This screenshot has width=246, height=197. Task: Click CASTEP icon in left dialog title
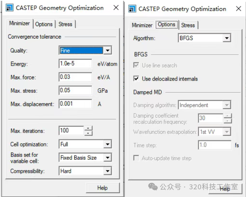(9, 8)
